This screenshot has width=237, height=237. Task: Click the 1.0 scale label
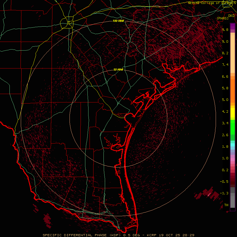[225, 158]
